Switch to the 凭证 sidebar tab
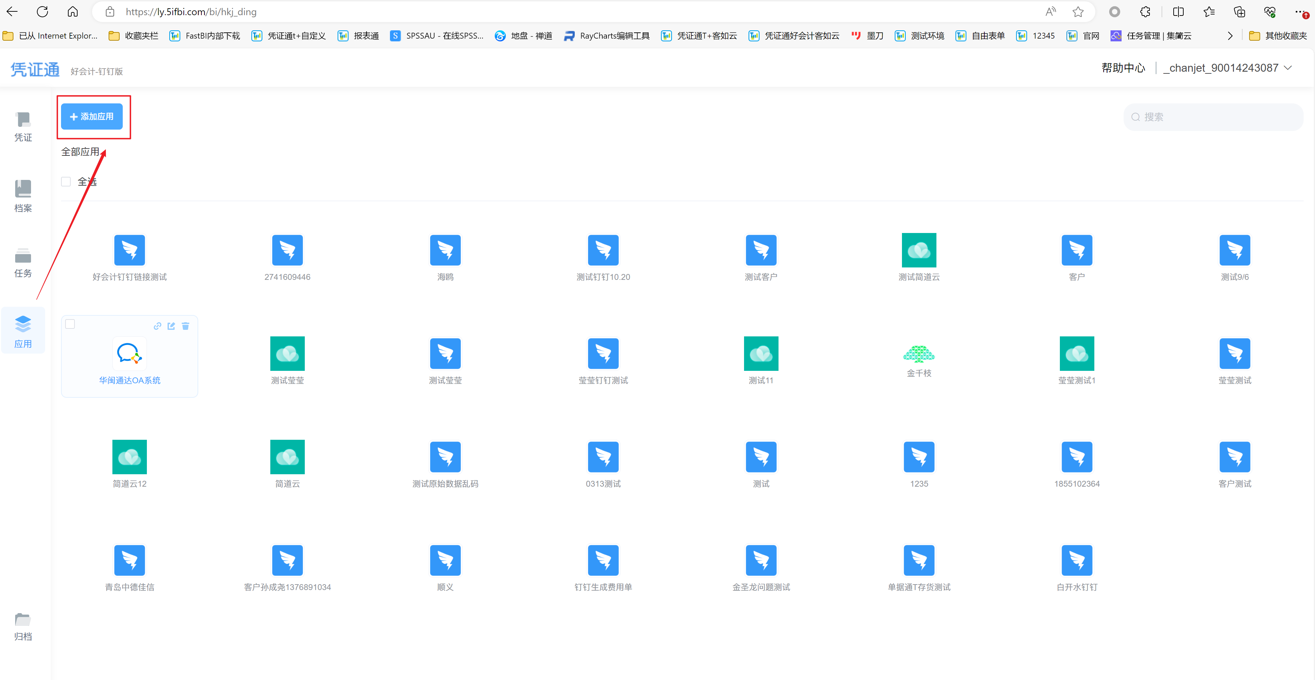The width and height of the screenshot is (1315, 680). pos(23,127)
